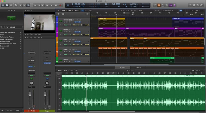Open Read automation mode on CHORD SEQ
The width and height of the screenshot is (206, 113).
pos(67,25)
